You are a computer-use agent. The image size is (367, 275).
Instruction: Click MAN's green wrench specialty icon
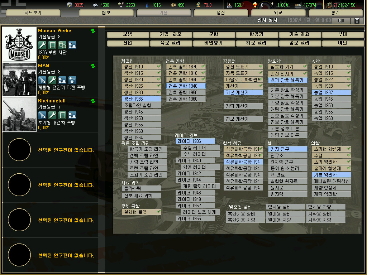click(x=52, y=80)
